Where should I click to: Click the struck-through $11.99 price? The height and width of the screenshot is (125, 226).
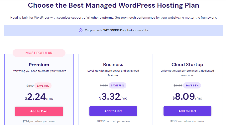point(30,86)
